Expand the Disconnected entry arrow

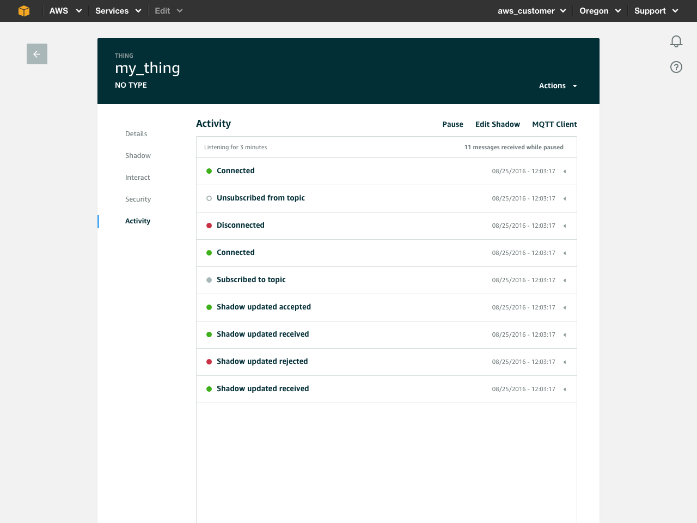point(565,226)
